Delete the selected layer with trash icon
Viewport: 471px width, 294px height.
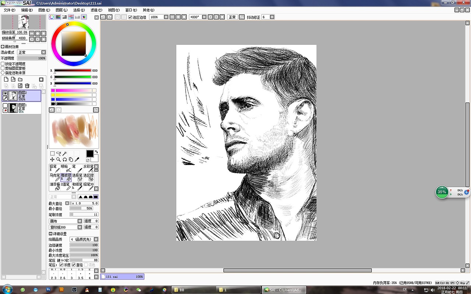27,86
